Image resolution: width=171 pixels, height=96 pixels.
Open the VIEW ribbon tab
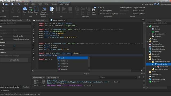point(46,4)
